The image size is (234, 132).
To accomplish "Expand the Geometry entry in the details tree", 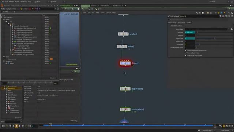I will coord(7,104).
